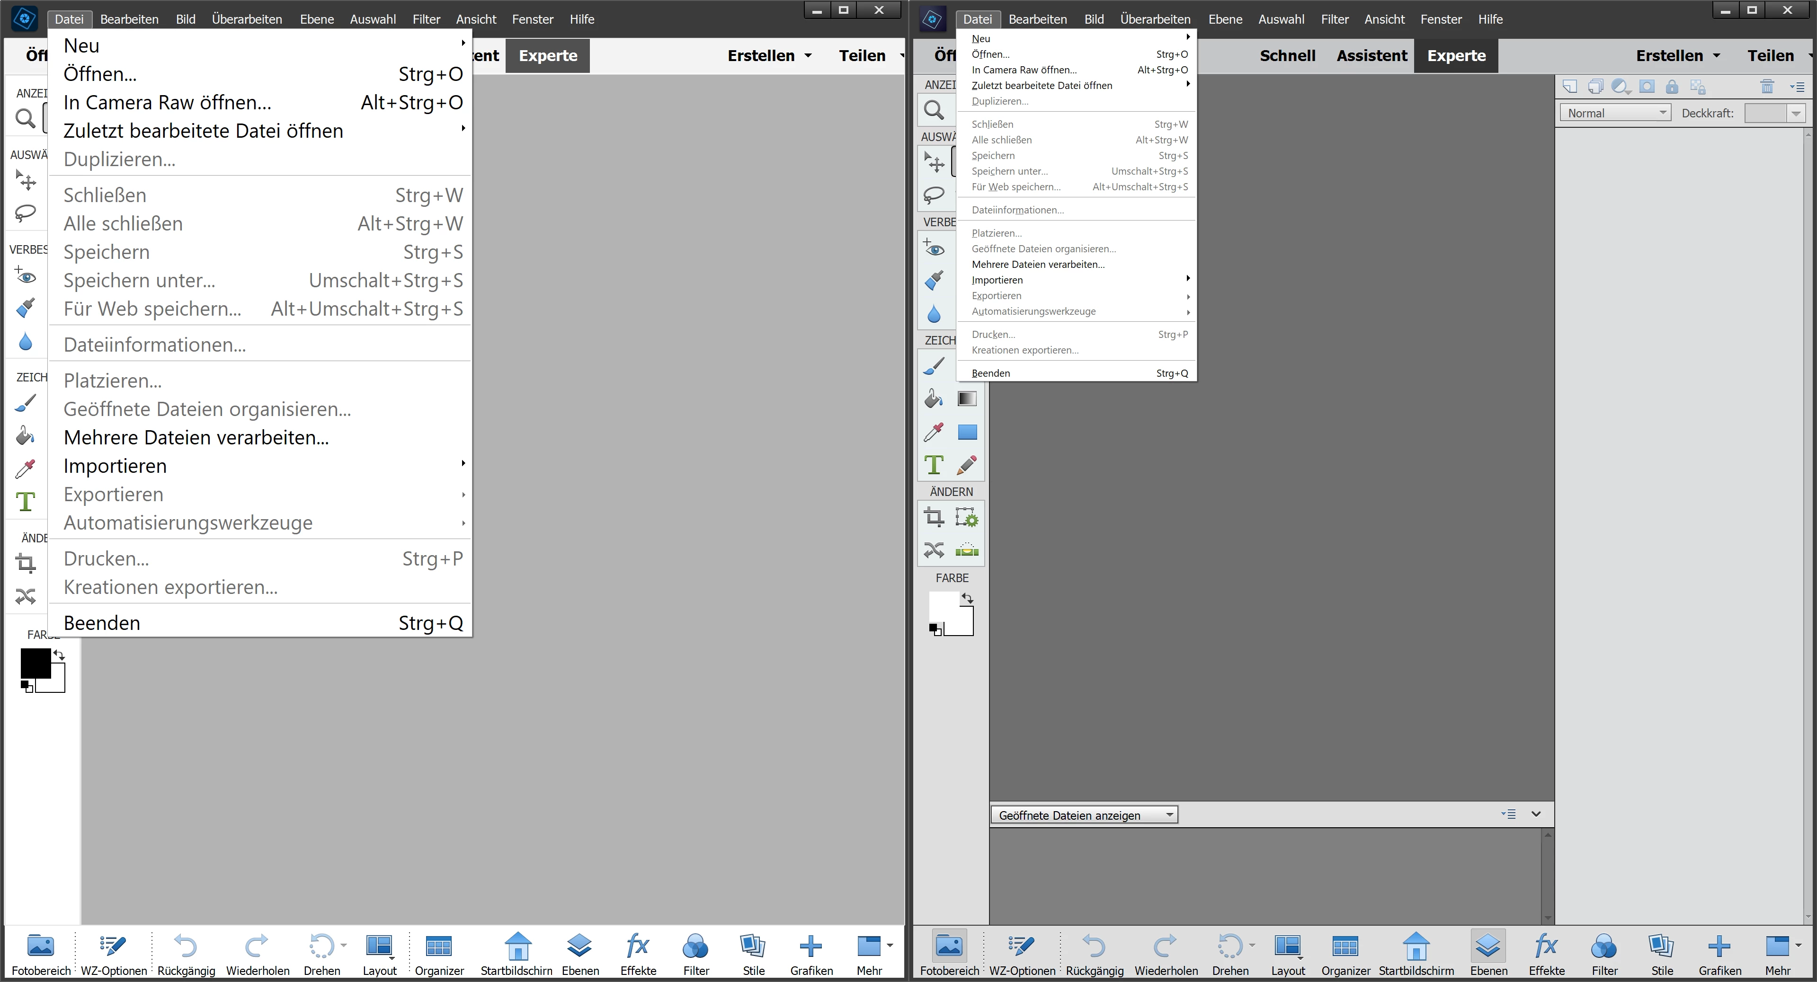Screen dimensions: 1817x982
Task: Click the trash icon in layers panel
Action: [1767, 87]
